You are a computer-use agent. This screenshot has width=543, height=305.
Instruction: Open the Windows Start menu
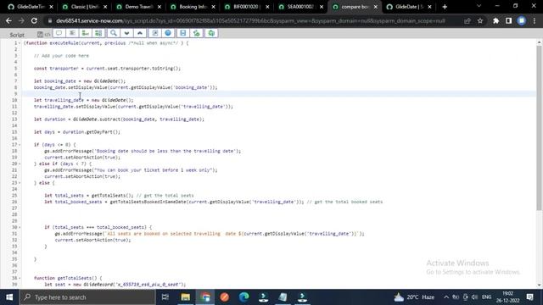(9, 297)
